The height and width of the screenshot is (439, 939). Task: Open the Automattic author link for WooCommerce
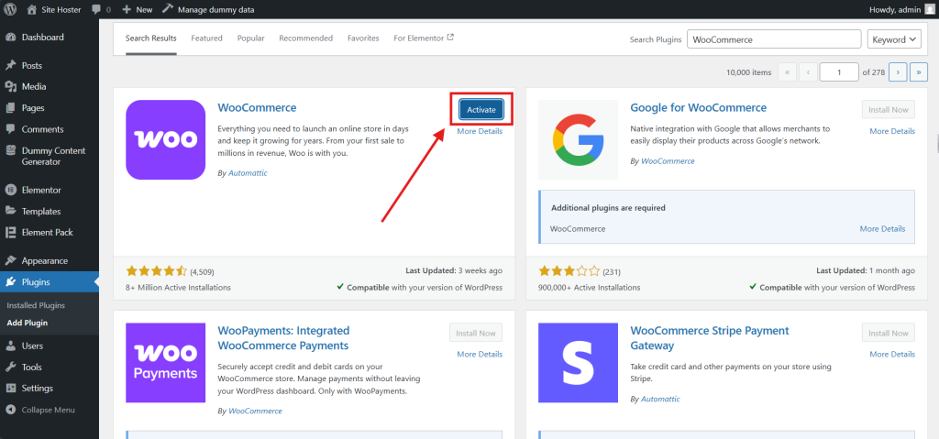(x=248, y=173)
